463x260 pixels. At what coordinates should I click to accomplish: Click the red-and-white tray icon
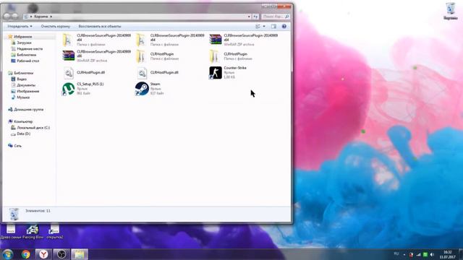412,254
